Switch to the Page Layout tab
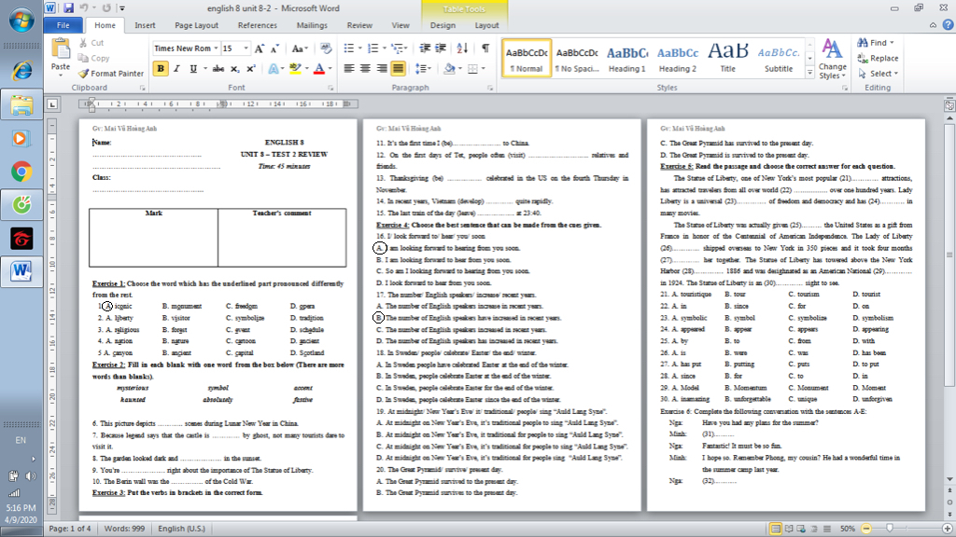This screenshot has height=537, width=956. pos(196,25)
